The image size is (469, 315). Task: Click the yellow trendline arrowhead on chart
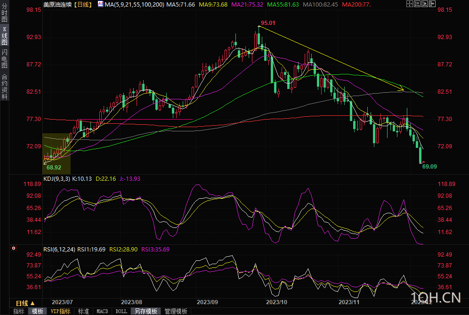click(x=401, y=89)
